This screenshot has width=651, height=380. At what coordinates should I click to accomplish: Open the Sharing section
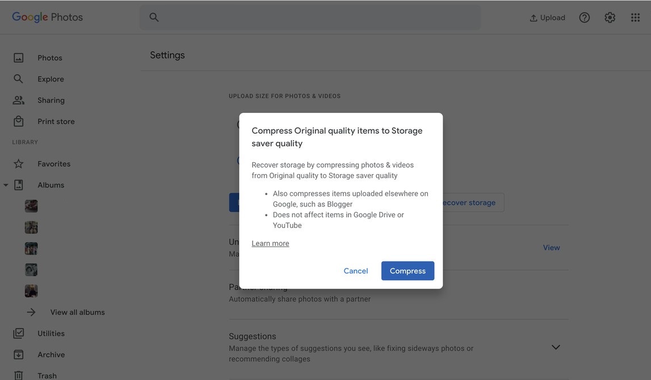(51, 100)
